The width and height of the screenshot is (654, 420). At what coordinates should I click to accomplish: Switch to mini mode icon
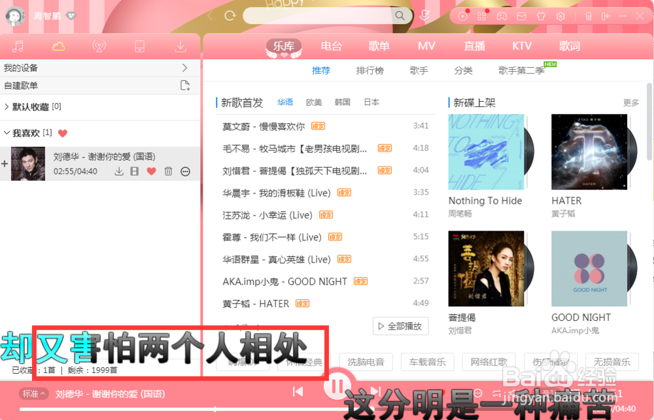(606, 16)
